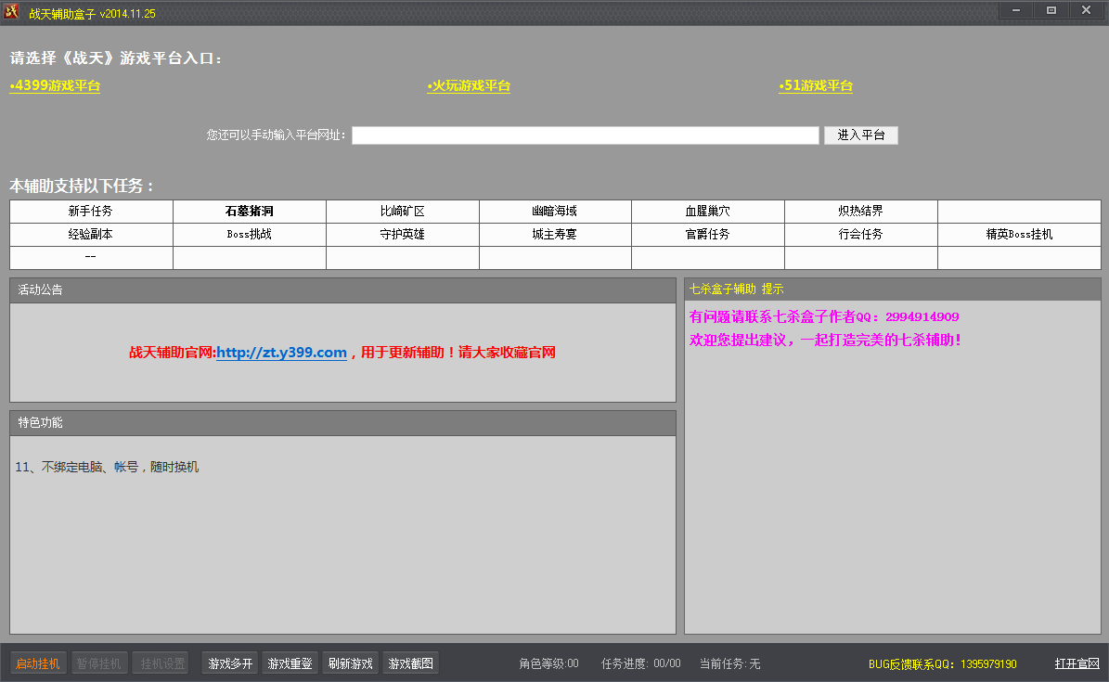The image size is (1109, 682).
Task: Click the 七杀盒子辅助 提示 panel header
Action: pos(893,289)
